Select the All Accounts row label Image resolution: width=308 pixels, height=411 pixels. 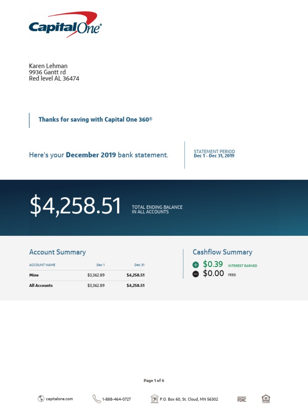[x=41, y=285]
